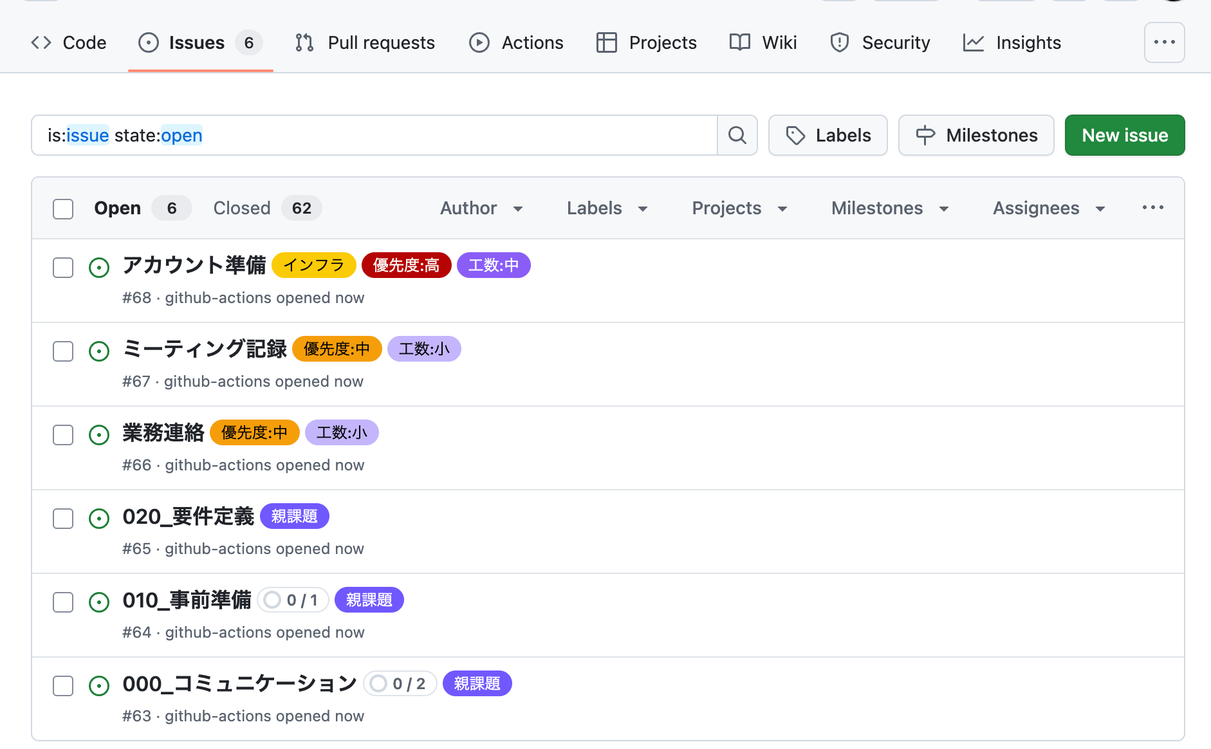Click the red 優先度:高 label

406,265
